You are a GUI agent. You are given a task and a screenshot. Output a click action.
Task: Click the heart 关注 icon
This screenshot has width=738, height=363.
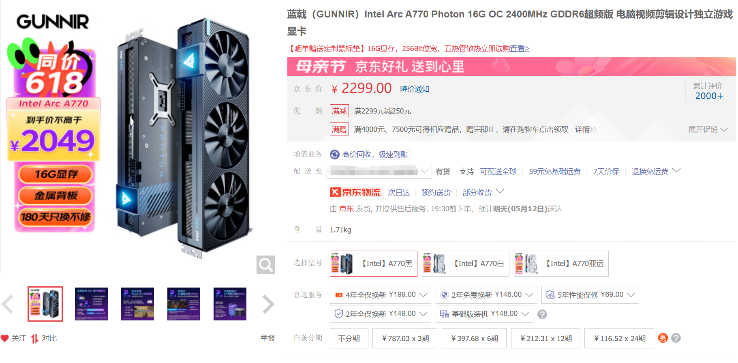coord(5,338)
